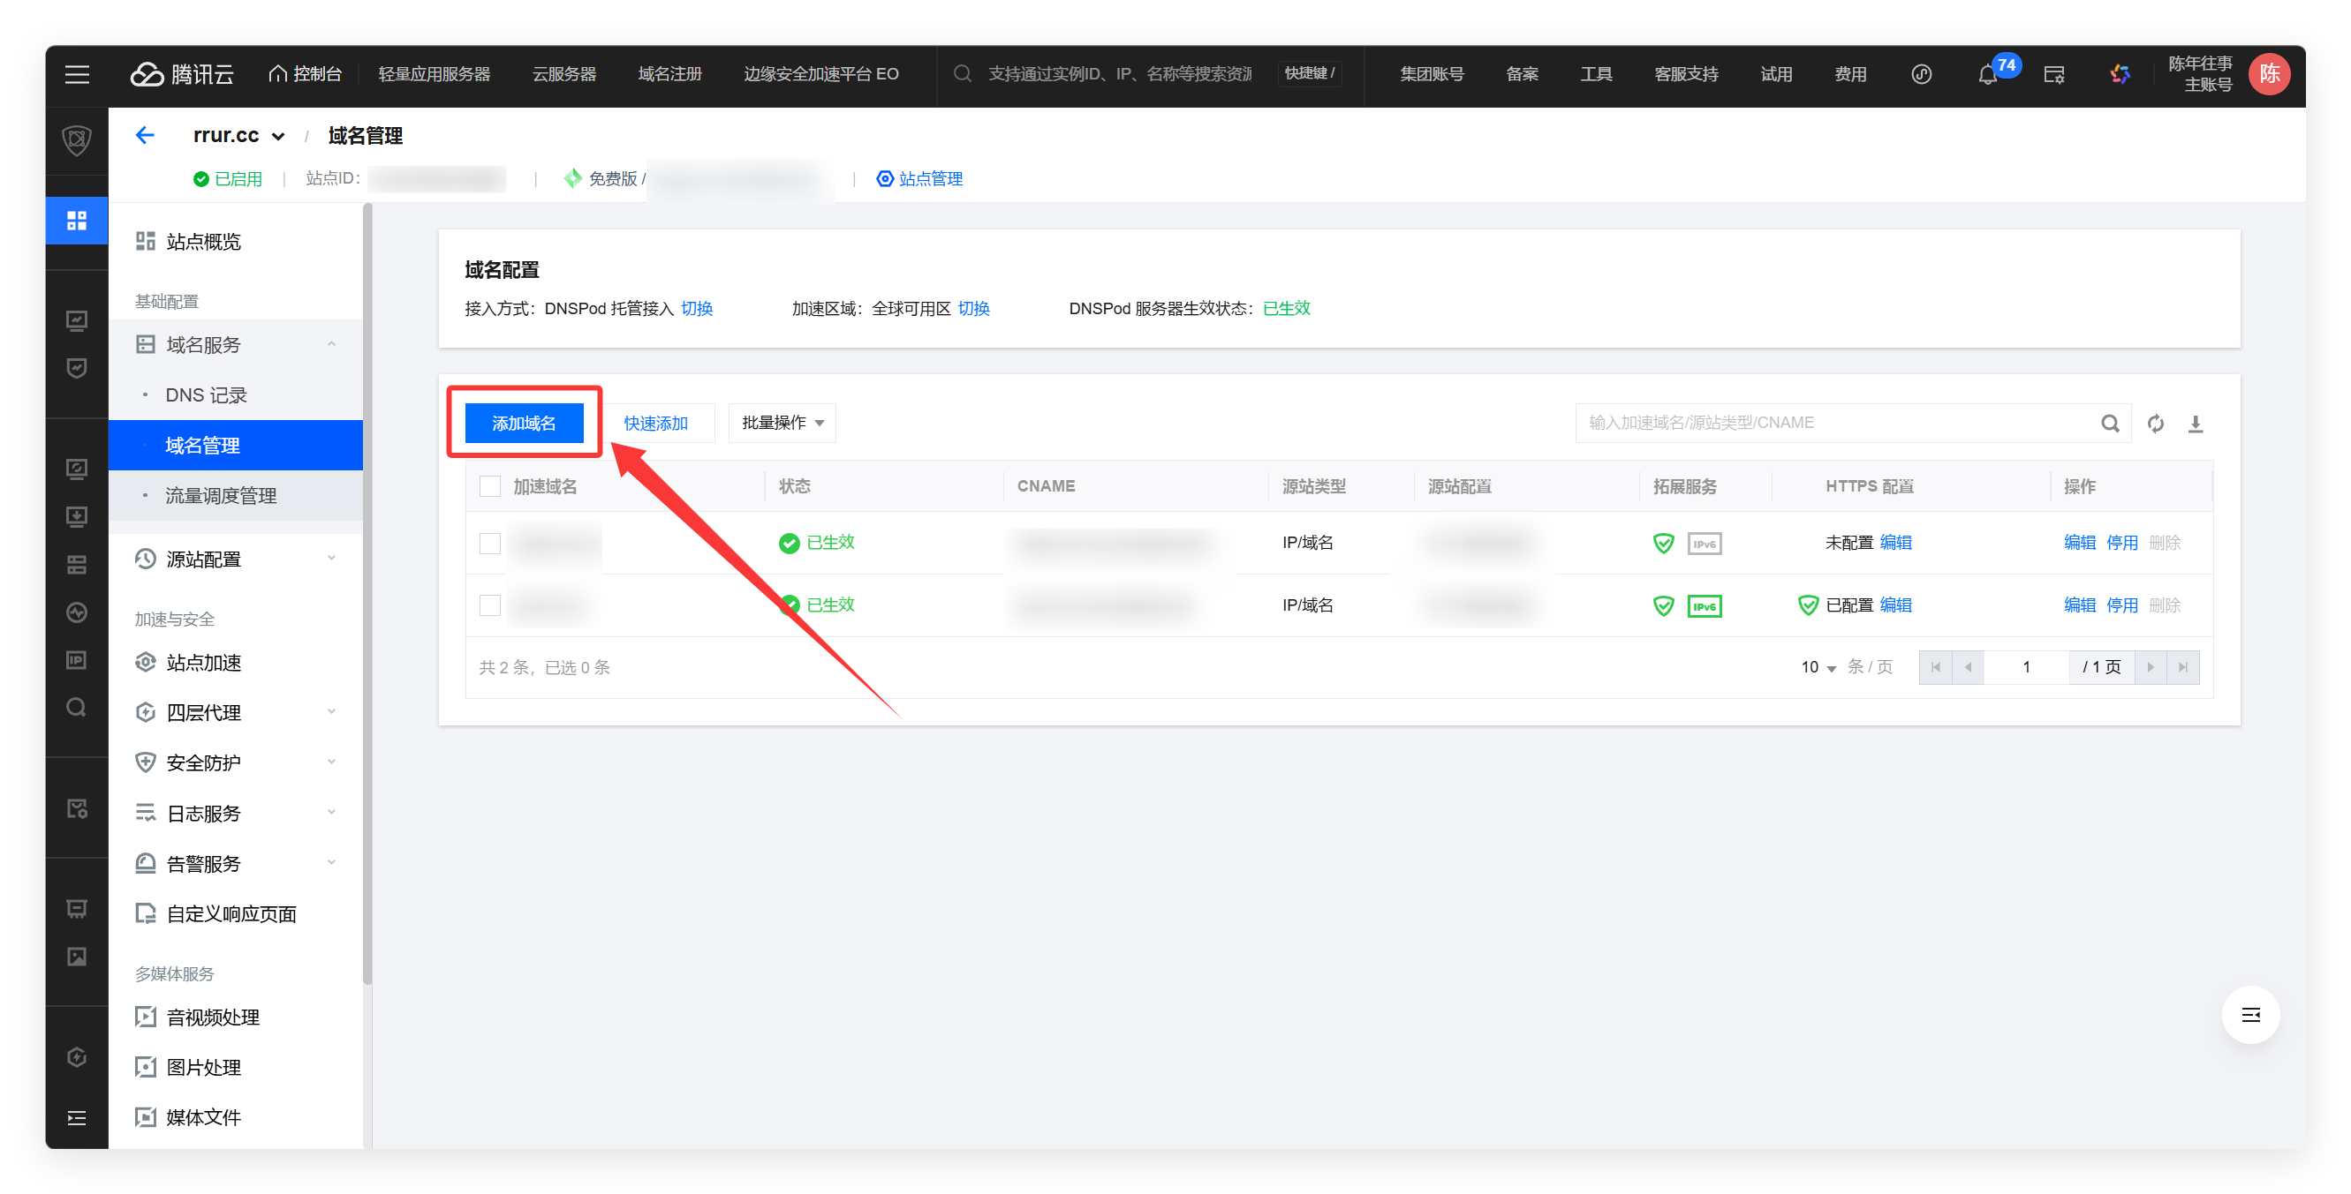Open the 批量操作 dropdown
The height and width of the screenshot is (1194, 2351).
pyautogui.click(x=782, y=424)
